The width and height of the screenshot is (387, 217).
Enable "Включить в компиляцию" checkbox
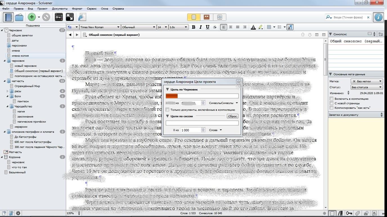(x=332, y=99)
